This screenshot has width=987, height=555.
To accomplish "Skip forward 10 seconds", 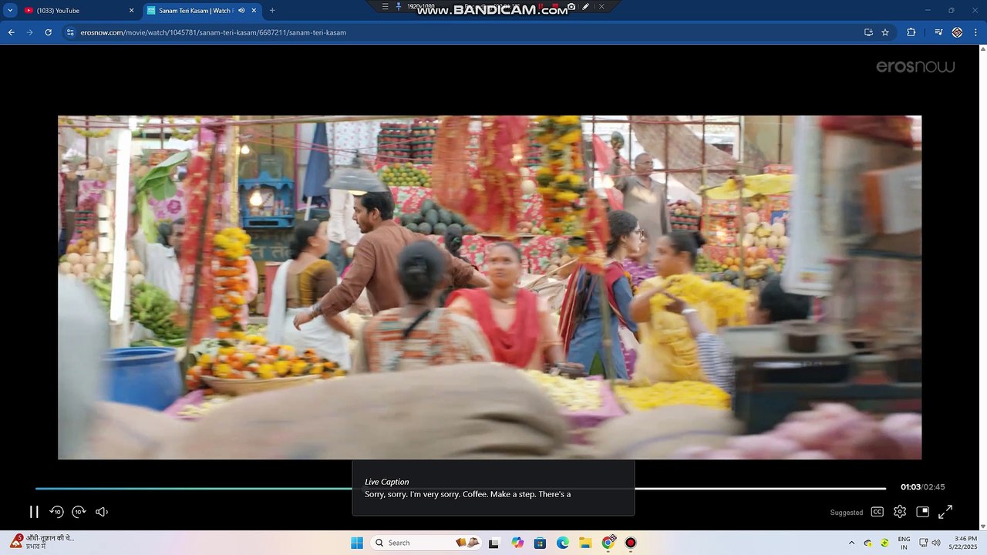I will pos(79,512).
